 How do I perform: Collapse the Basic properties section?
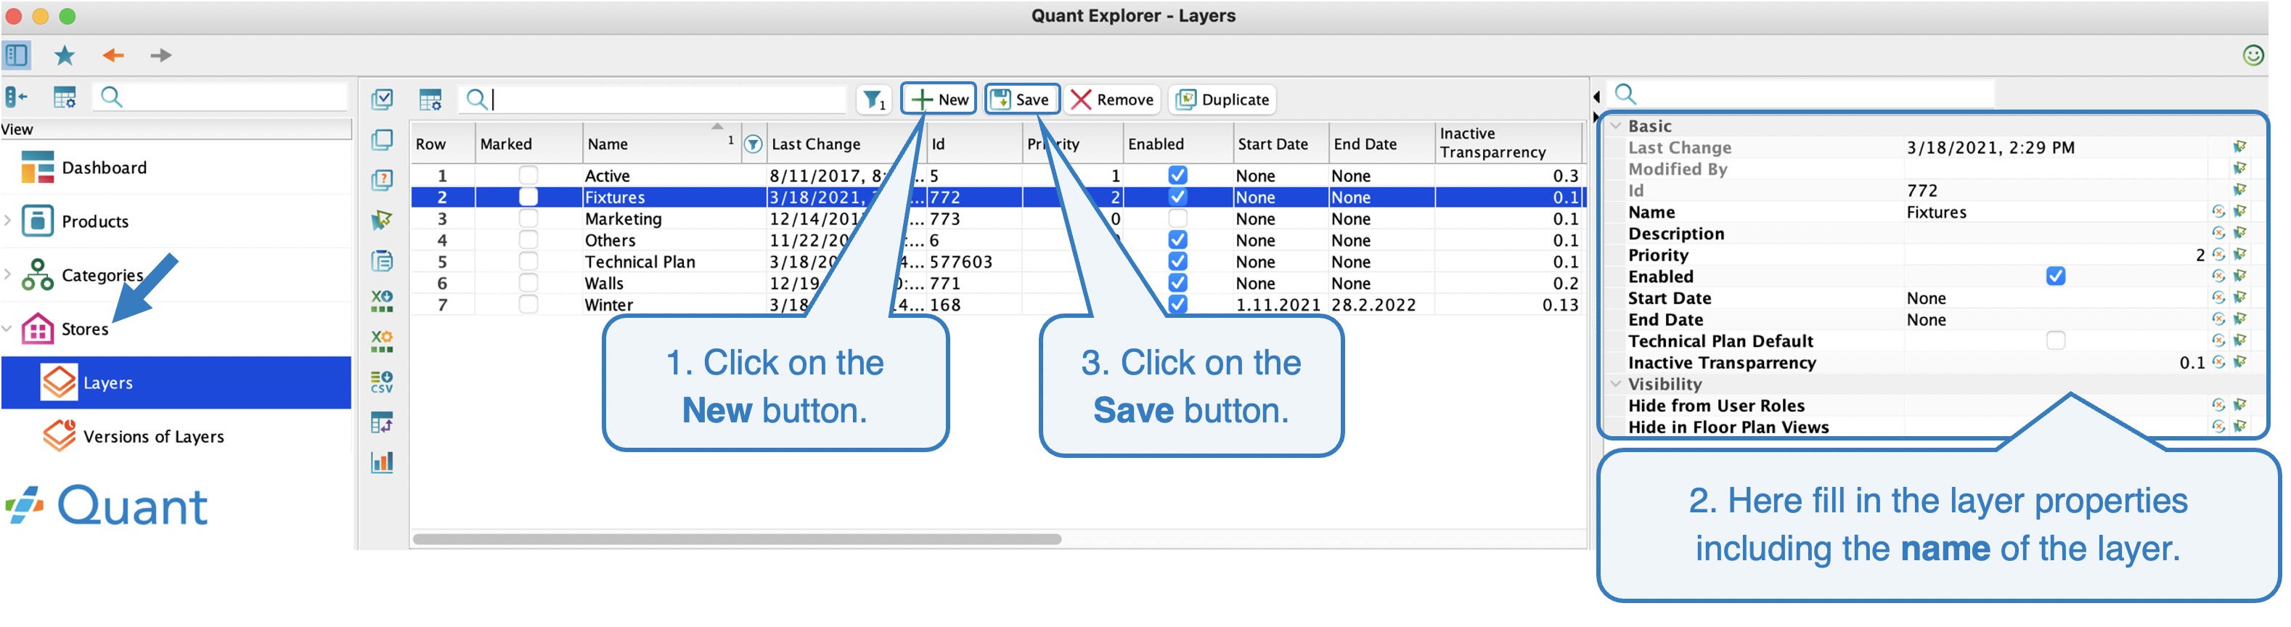(1616, 126)
